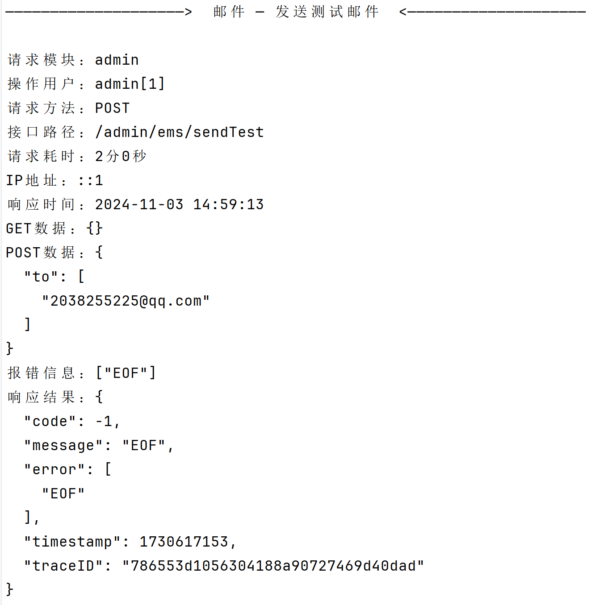The height and width of the screenshot is (605, 604).
Task: Click the request duration 2分0秒
Action: pyautogui.click(x=121, y=156)
